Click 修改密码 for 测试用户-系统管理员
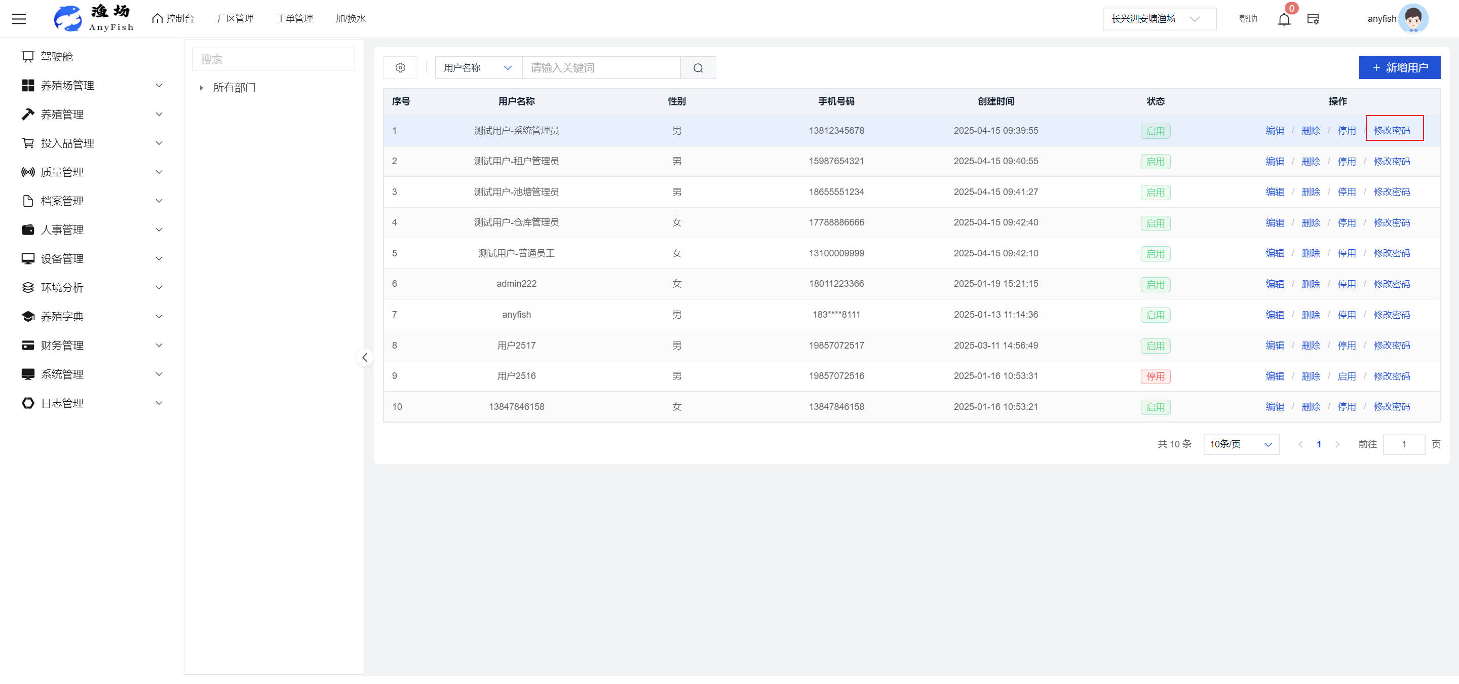The width and height of the screenshot is (1459, 684). tap(1392, 130)
